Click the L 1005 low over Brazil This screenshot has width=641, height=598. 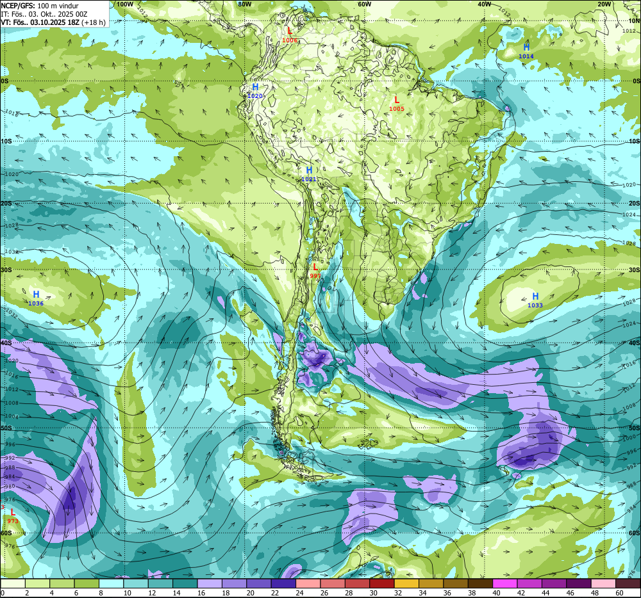coord(397,104)
